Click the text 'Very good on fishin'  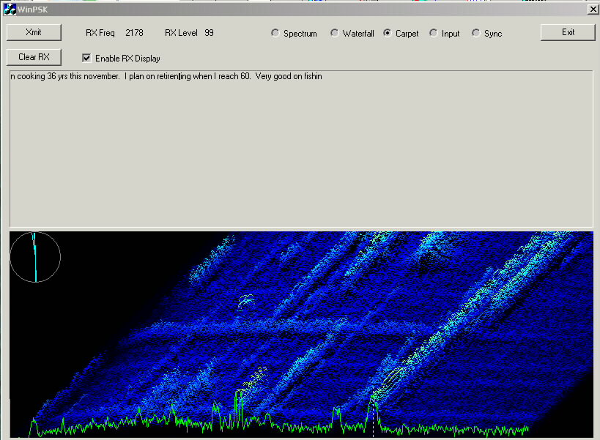(x=289, y=76)
